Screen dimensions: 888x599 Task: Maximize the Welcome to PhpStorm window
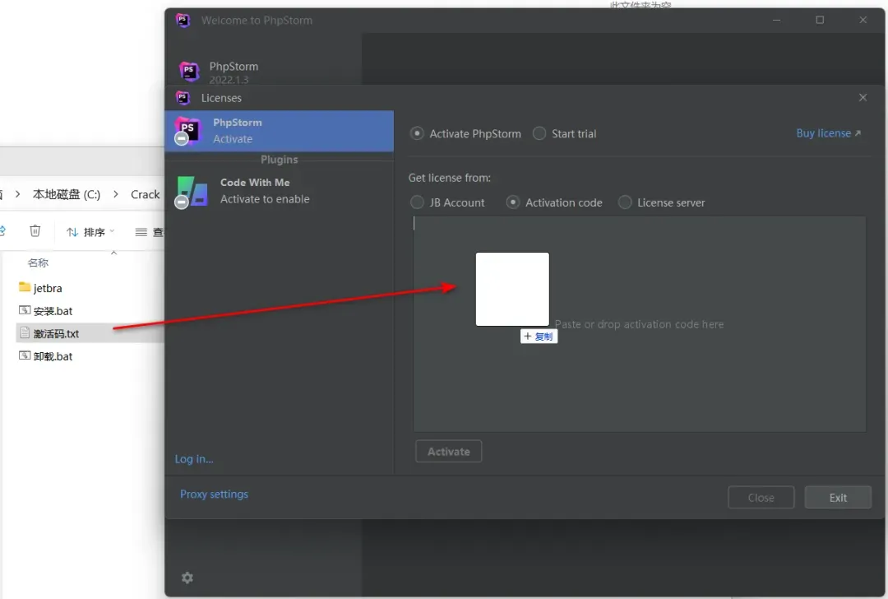point(820,20)
